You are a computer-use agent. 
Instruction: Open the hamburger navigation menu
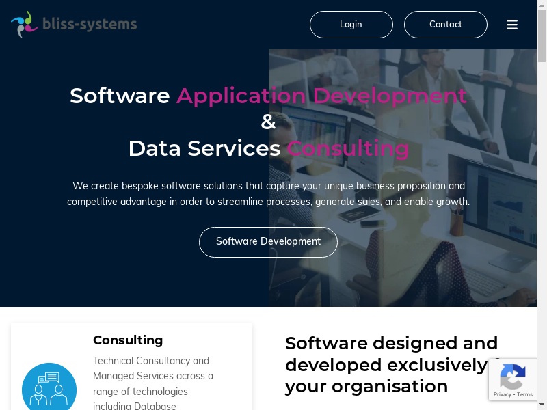512,25
